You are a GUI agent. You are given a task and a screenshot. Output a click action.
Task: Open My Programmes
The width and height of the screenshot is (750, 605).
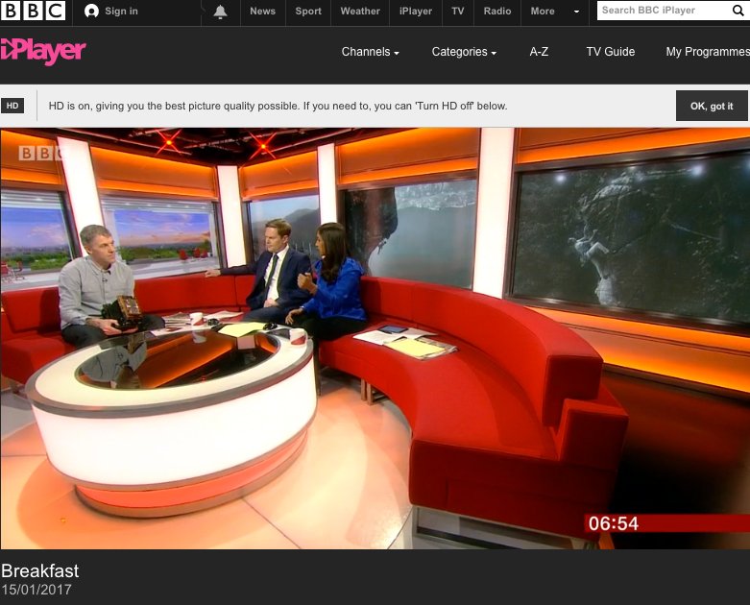click(708, 52)
